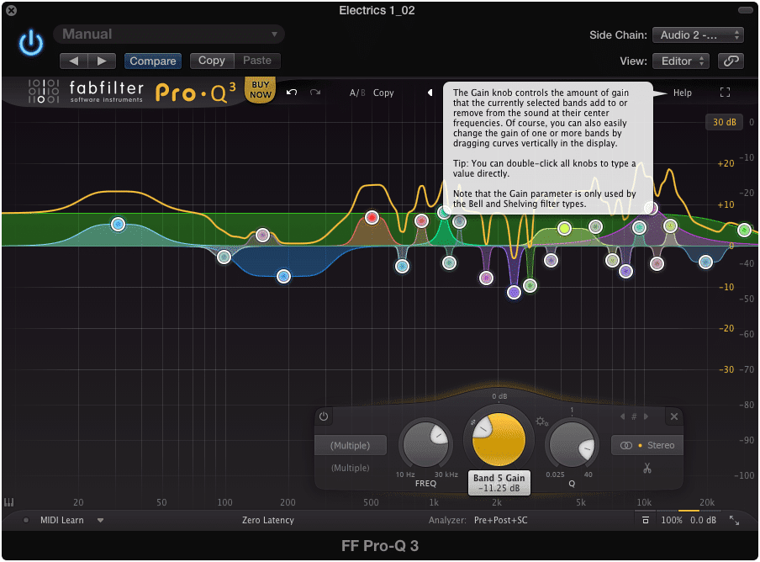Select the previous FabFilter preset arrow
The width and height of the screenshot is (760, 562).
point(430,93)
